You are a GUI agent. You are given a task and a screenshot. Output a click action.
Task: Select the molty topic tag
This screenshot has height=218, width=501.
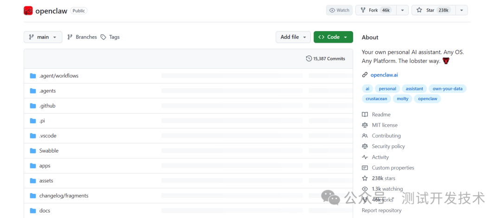[x=403, y=99]
